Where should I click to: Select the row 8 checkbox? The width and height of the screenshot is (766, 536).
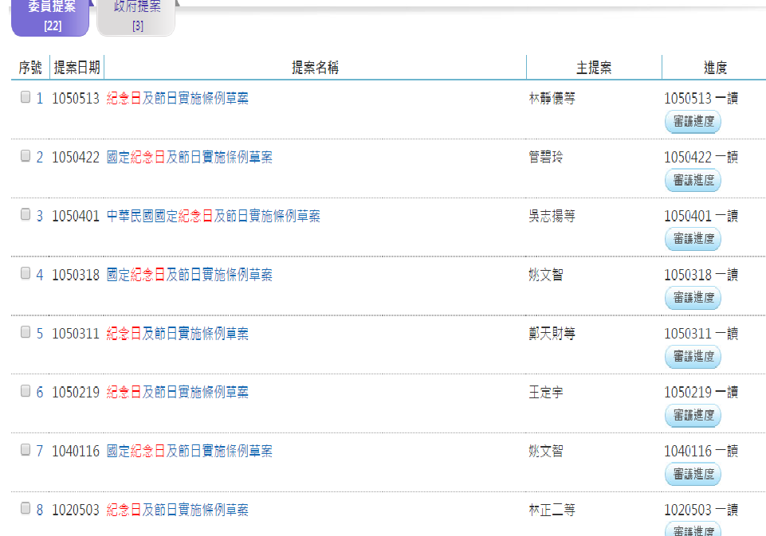click(x=26, y=508)
